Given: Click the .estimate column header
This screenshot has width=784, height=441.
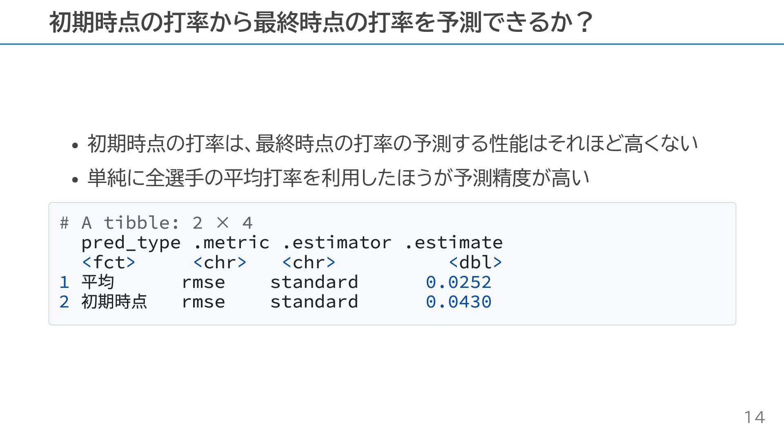Looking at the screenshot, I should click(453, 243).
